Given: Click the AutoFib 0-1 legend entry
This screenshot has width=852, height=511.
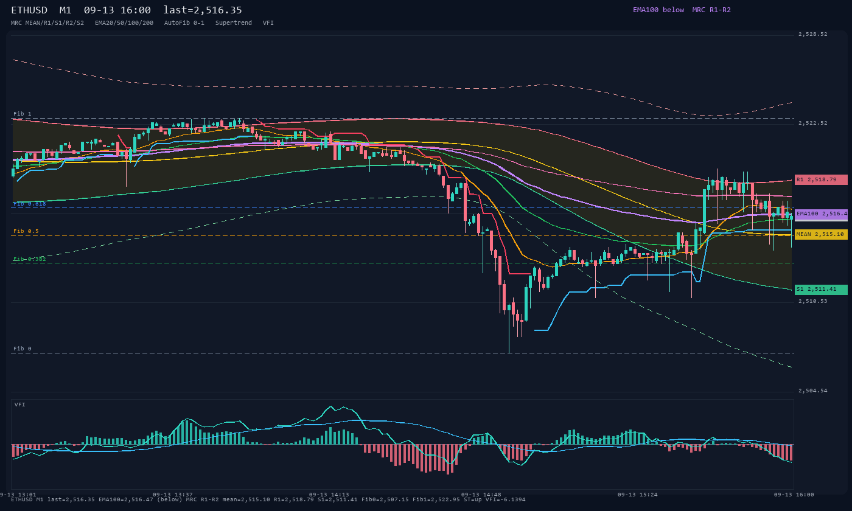Looking at the screenshot, I should [x=184, y=23].
